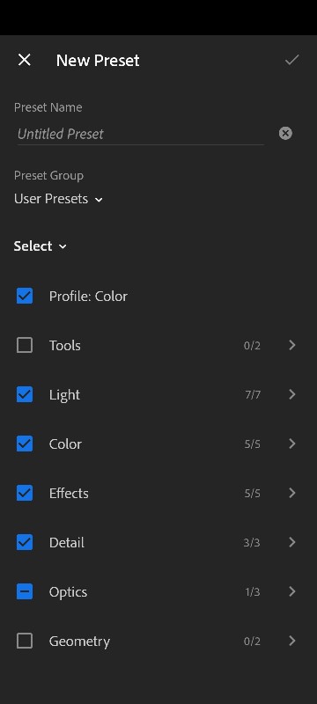Viewport: 317px width, 704px height.
Task: Uncheck the Profile: Color checkbox
Action: coord(25,296)
